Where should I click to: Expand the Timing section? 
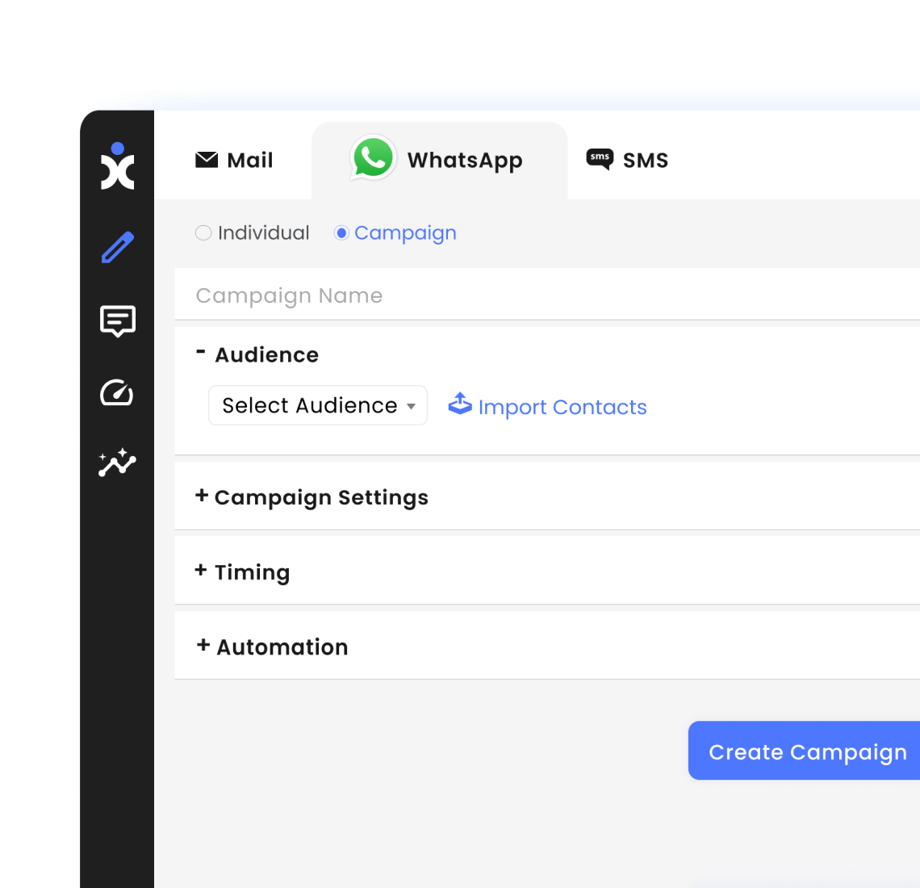[201, 570]
